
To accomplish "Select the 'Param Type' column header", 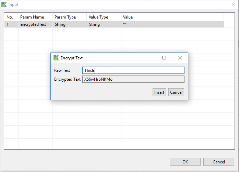I will 70,17.
